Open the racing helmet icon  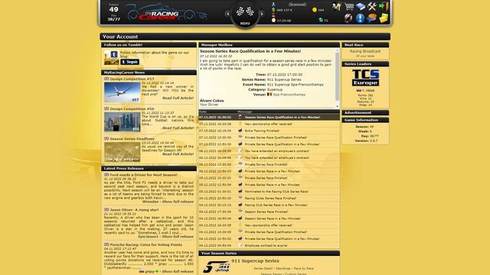click(348, 18)
